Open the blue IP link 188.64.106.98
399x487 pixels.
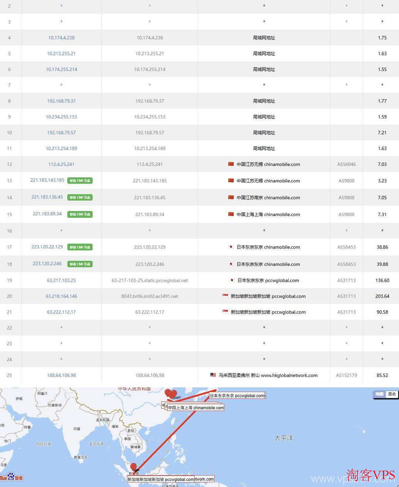61,375
